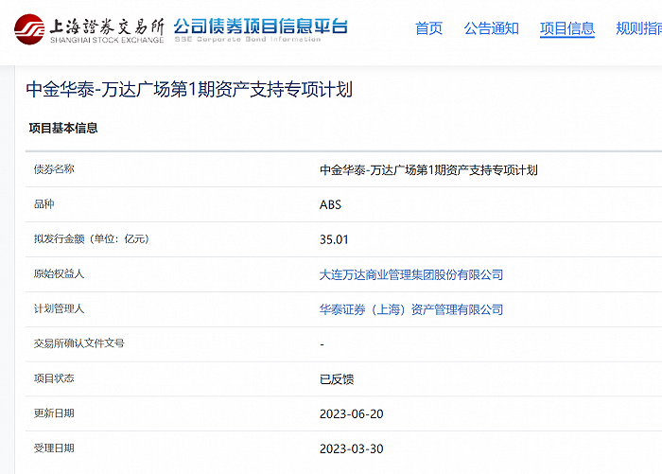
Task: Open the 规则指南 menu item
Action: [x=638, y=28]
